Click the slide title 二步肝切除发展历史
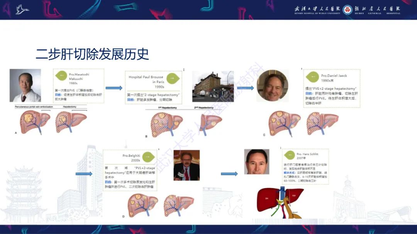Image resolution: width=417 pixels, height=234 pixels. click(92, 54)
